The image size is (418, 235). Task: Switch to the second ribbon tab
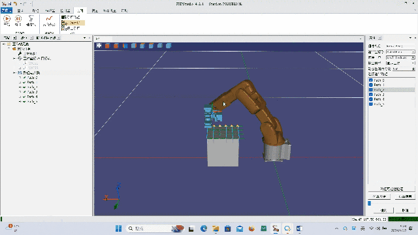click(x=20, y=10)
